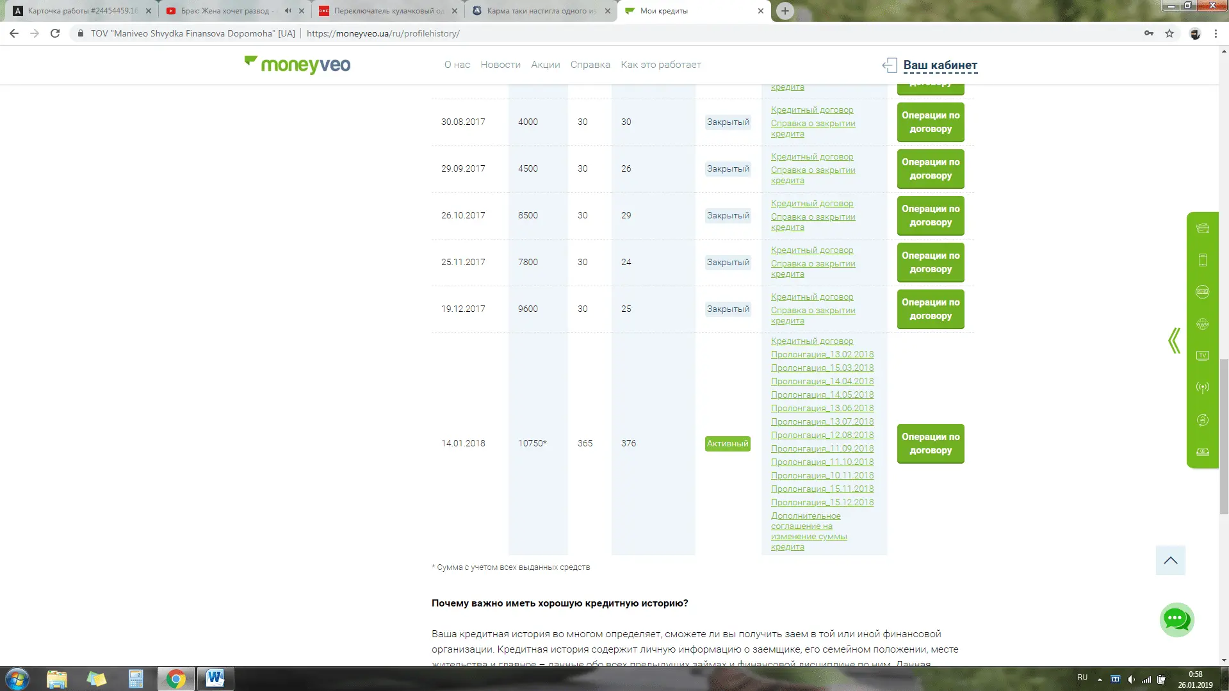Open Chrome's three-dot menu
The image size is (1229, 691).
point(1216,33)
